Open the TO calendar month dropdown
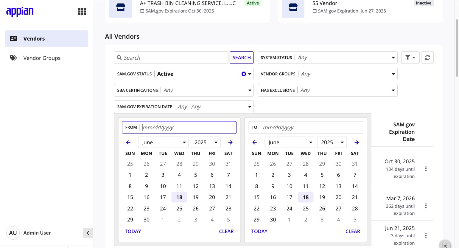 tap(290, 142)
